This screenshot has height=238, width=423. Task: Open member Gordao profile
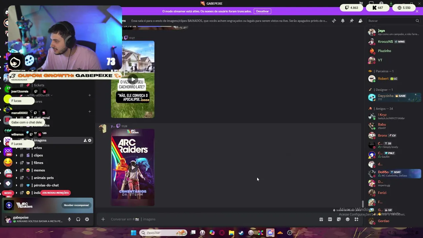pos(394,221)
